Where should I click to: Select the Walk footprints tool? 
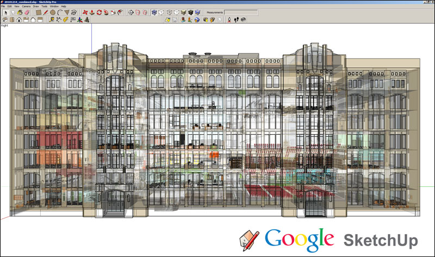(237, 20)
